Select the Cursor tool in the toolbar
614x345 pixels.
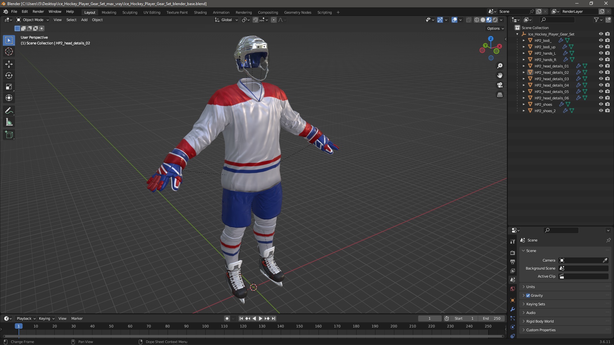(x=9, y=51)
